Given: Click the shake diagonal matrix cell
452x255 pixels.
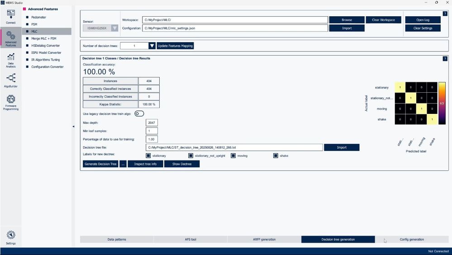Looking at the screenshot, I should (x=432, y=119).
